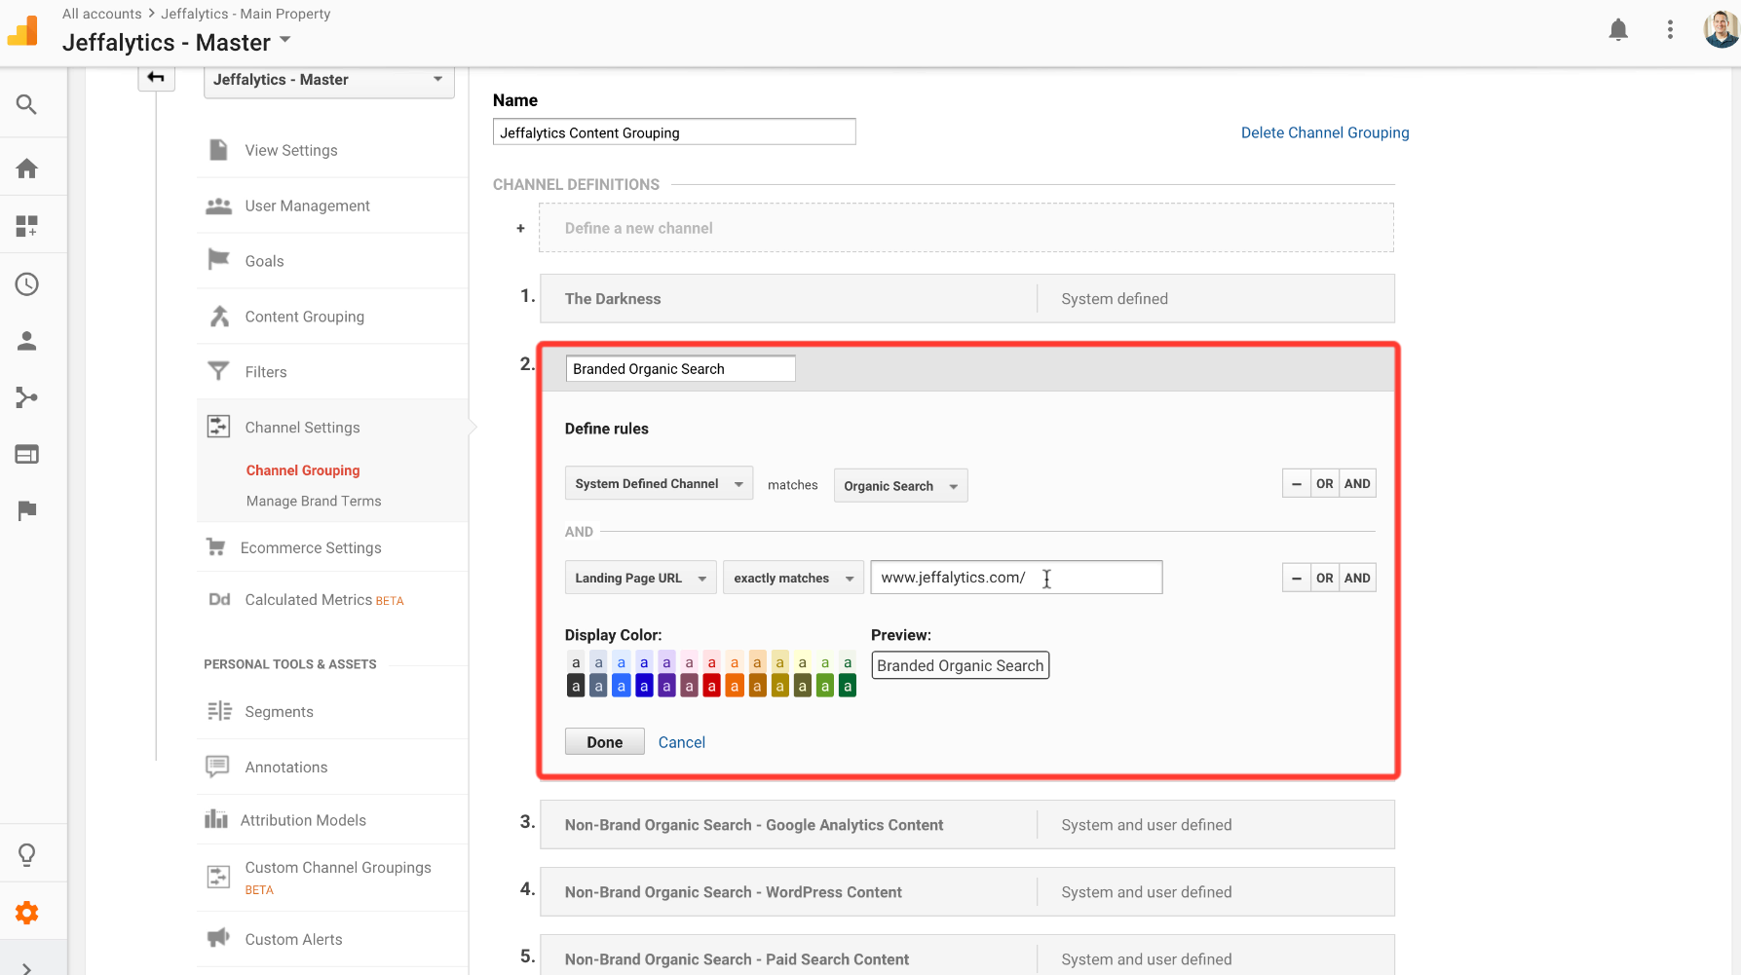This screenshot has height=975, width=1741.
Task: Click the Calculated Metrics Dd icon
Action: 219,599
